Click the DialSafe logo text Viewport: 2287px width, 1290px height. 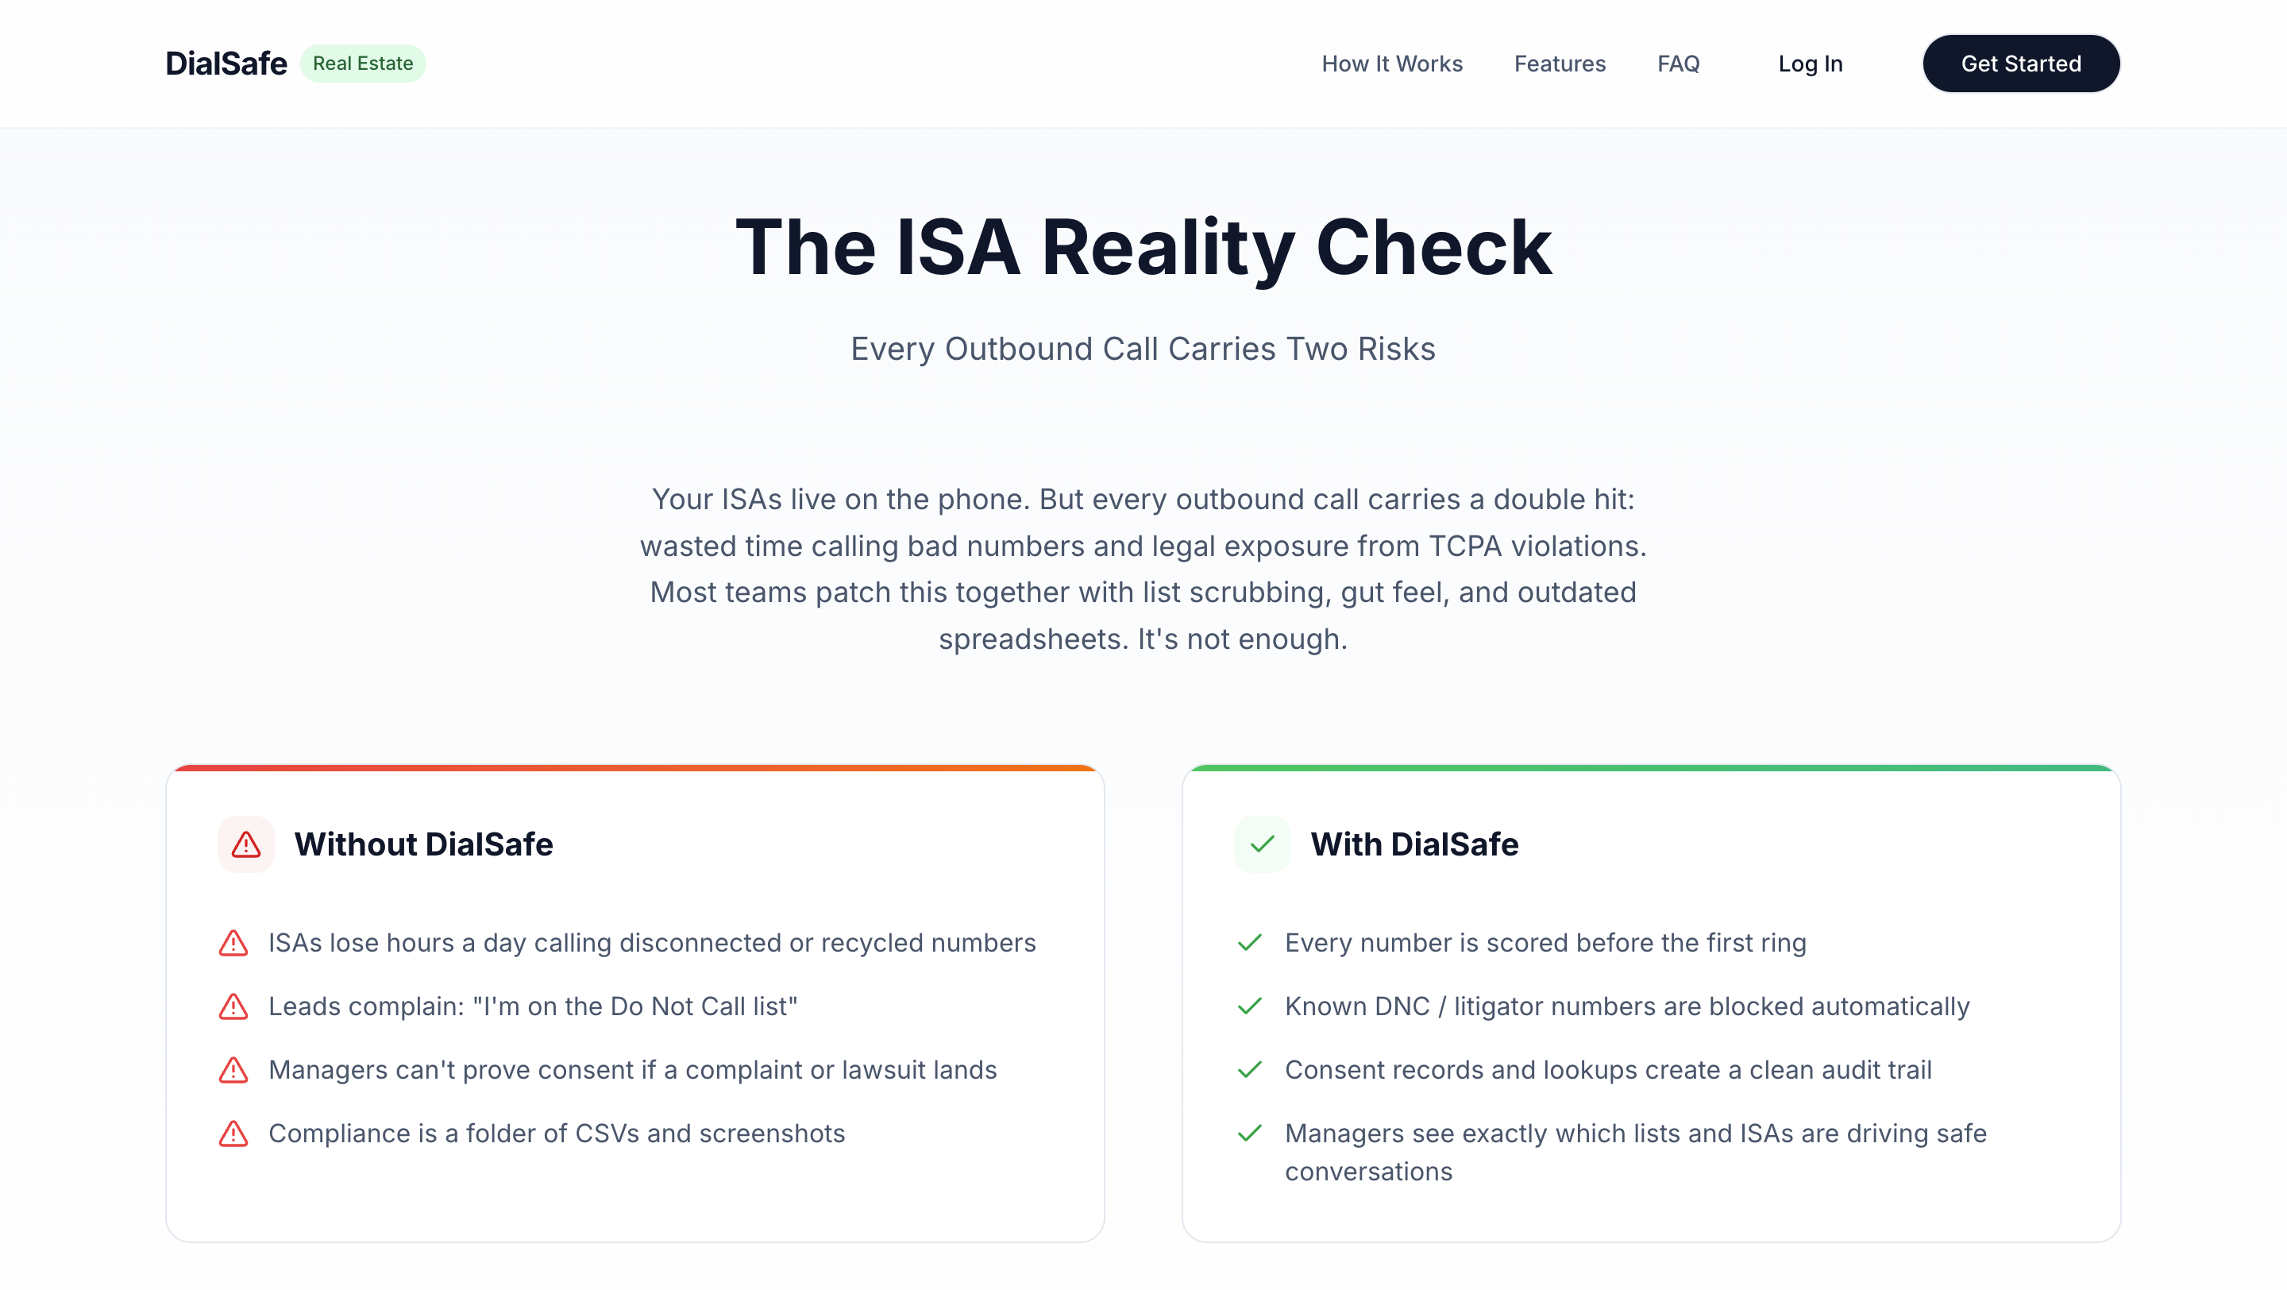226,63
